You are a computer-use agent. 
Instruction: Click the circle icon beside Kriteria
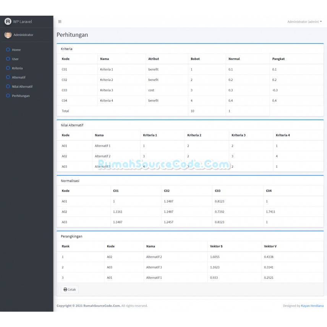8,68
